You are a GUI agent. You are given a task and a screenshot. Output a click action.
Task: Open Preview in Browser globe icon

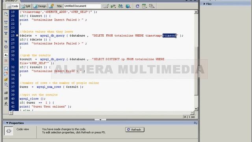(x=128, y=6)
